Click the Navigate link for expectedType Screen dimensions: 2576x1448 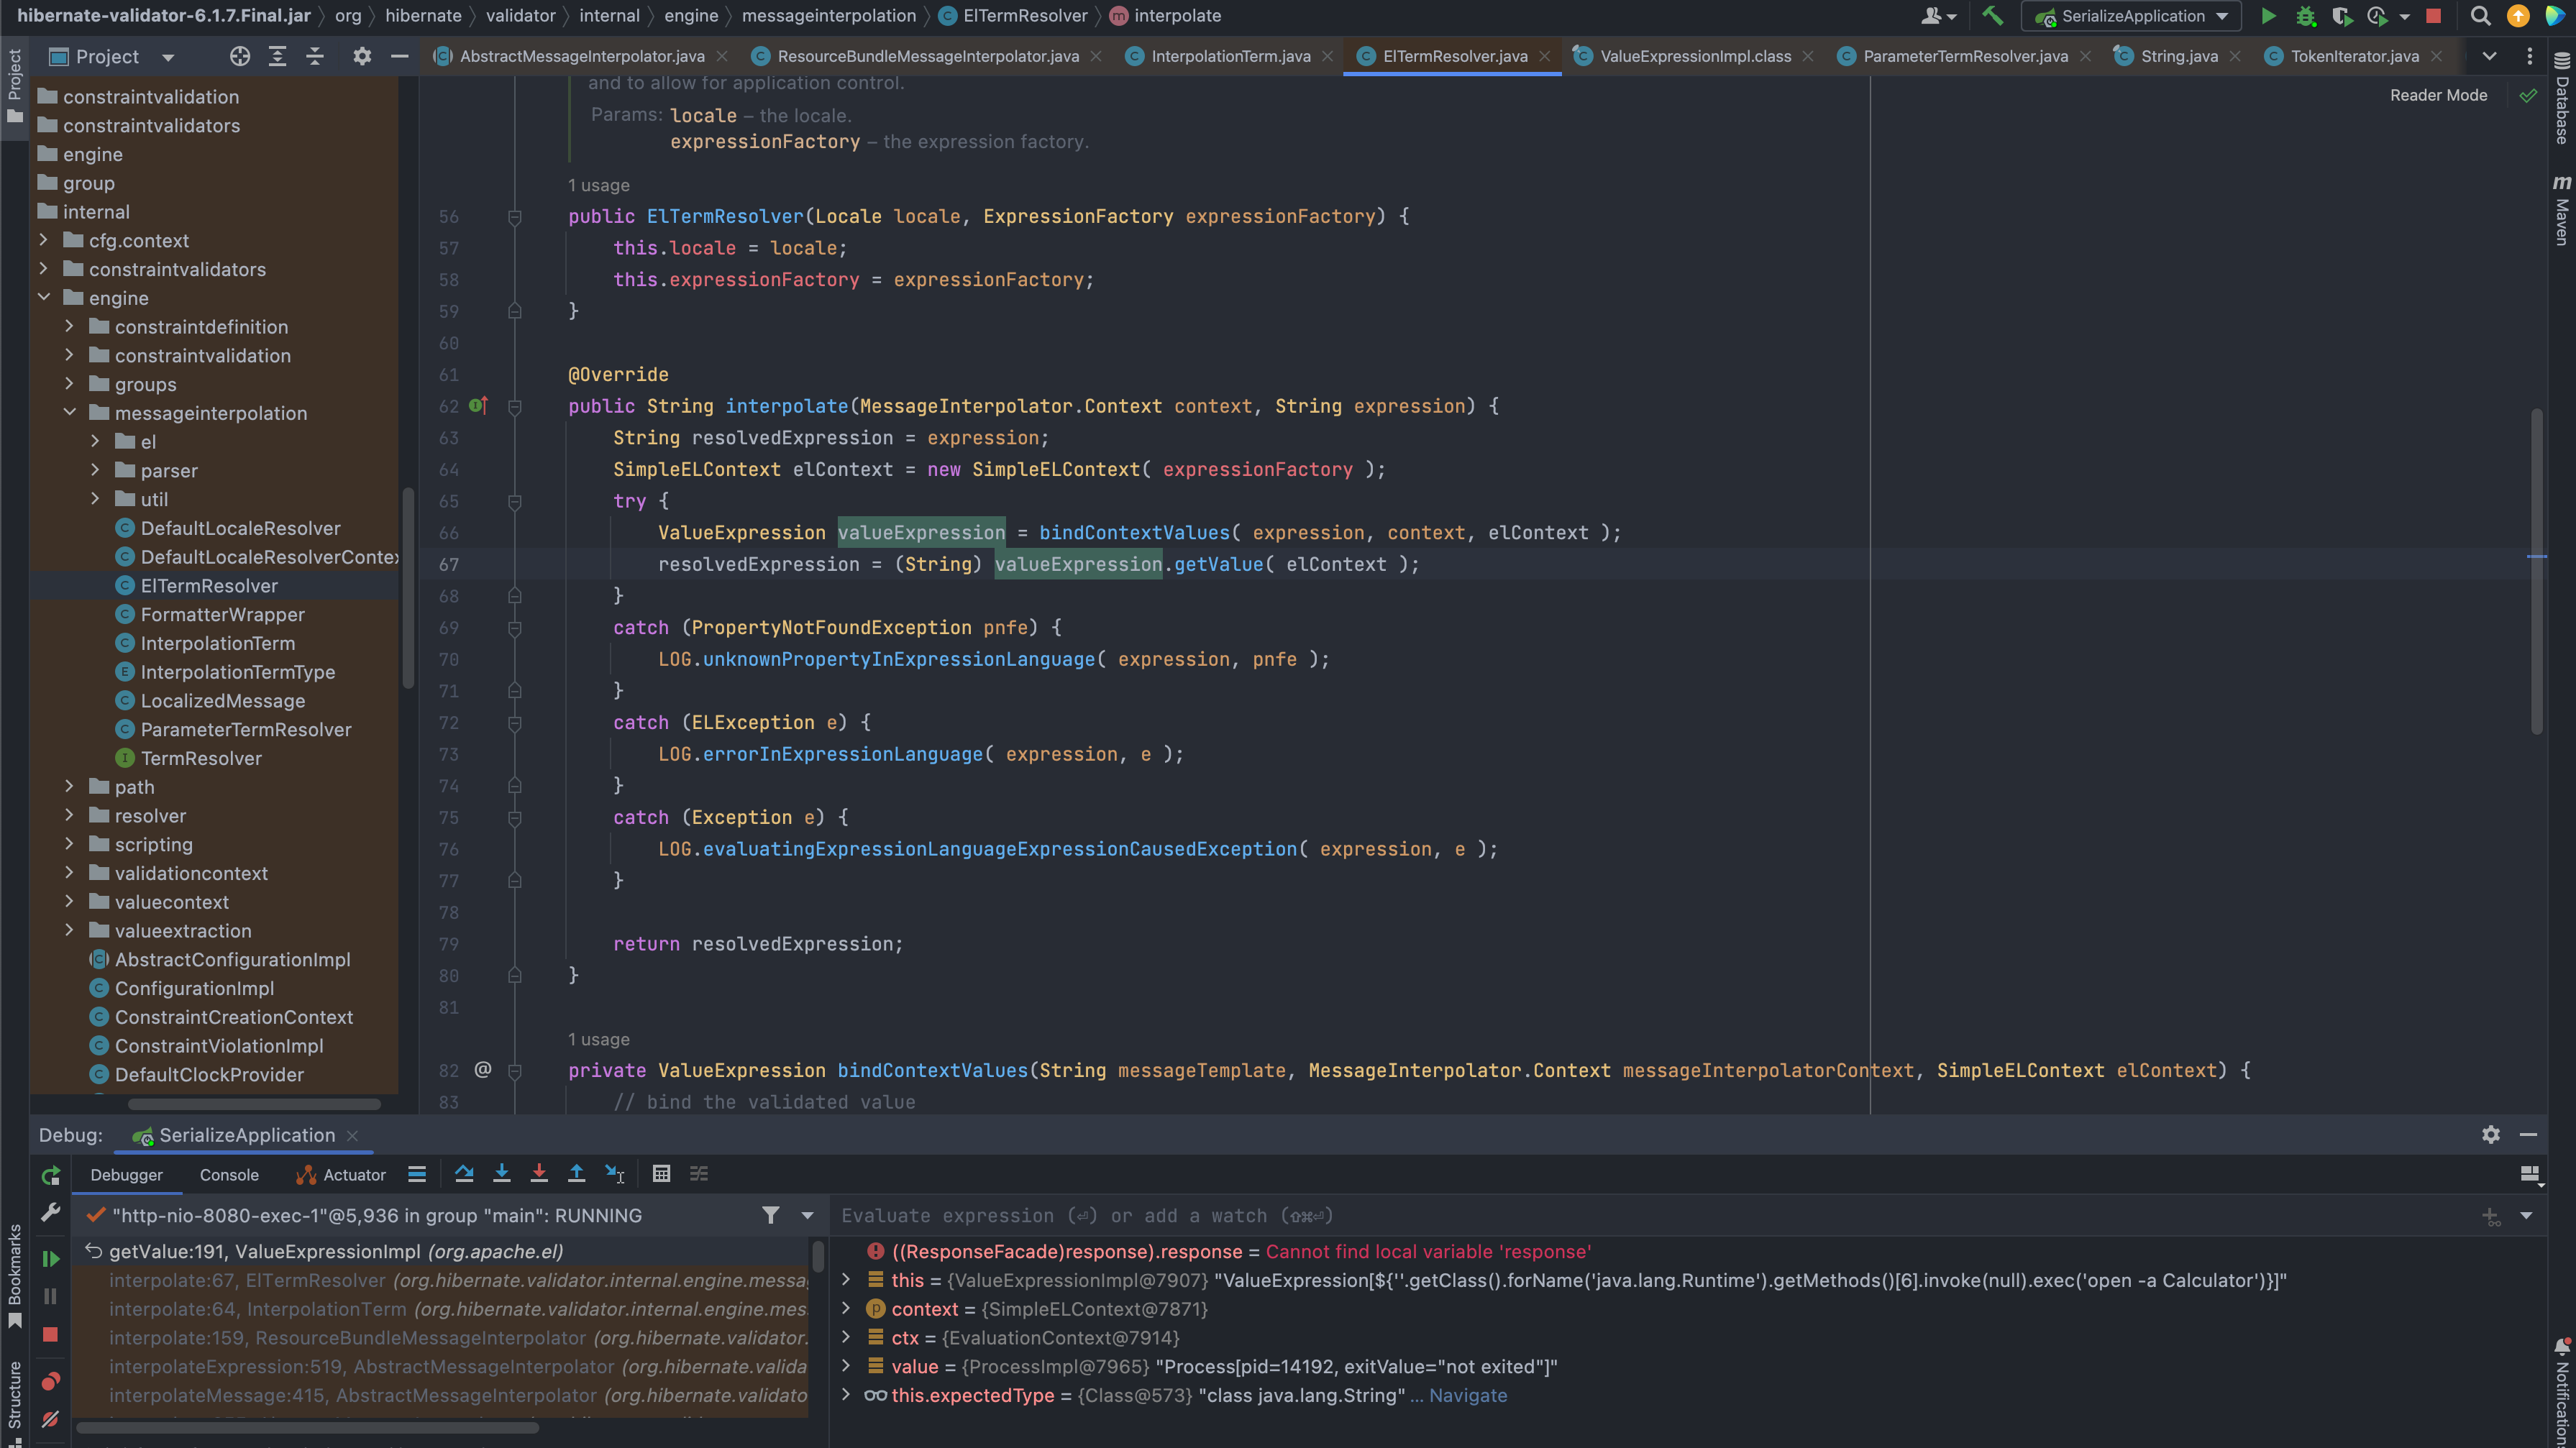tap(1467, 1395)
